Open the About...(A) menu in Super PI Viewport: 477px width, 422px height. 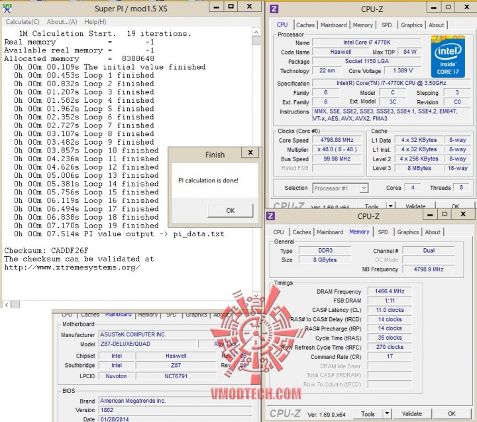pos(62,22)
